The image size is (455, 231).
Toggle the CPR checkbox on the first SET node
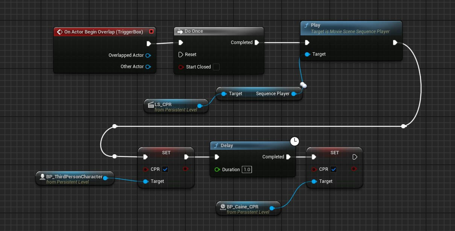pos(165,169)
